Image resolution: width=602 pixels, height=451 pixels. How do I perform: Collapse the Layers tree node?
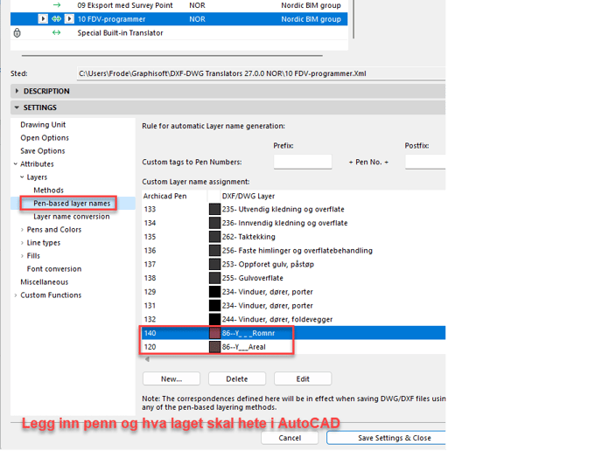22,177
